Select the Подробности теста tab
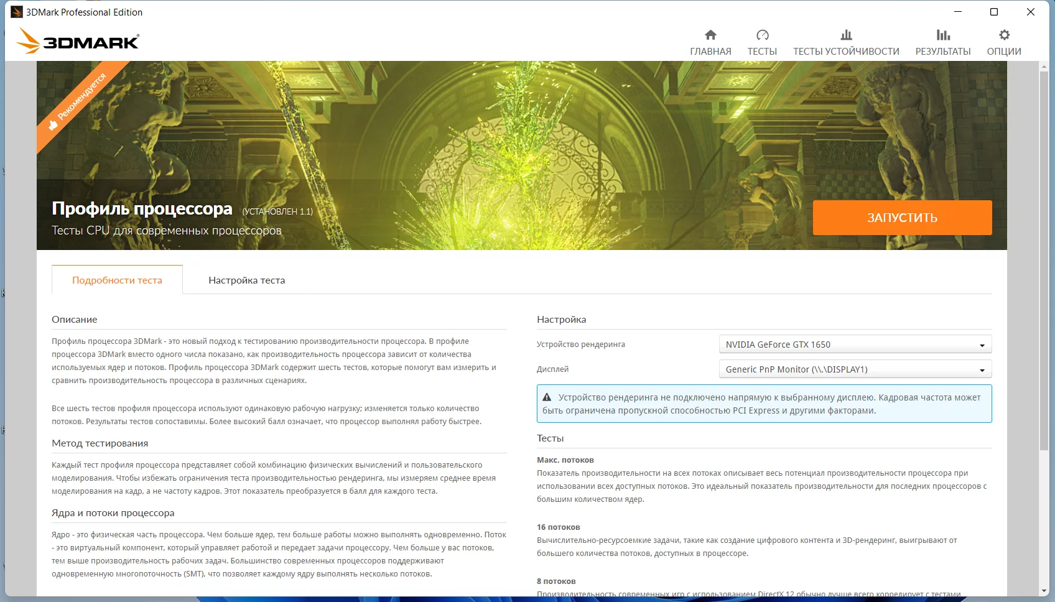Viewport: 1055px width, 602px height. [117, 280]
